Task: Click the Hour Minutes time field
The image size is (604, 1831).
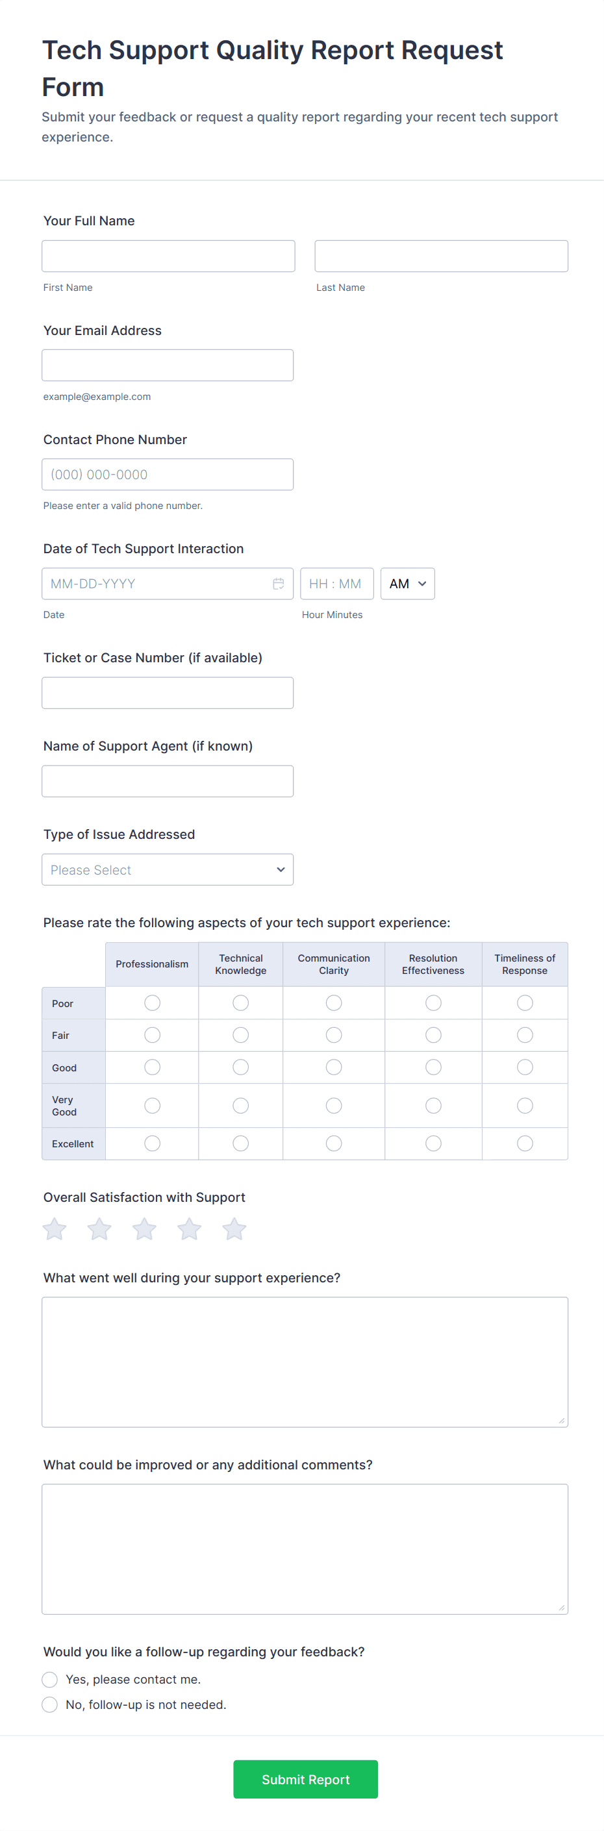Action: pos(336,584)
